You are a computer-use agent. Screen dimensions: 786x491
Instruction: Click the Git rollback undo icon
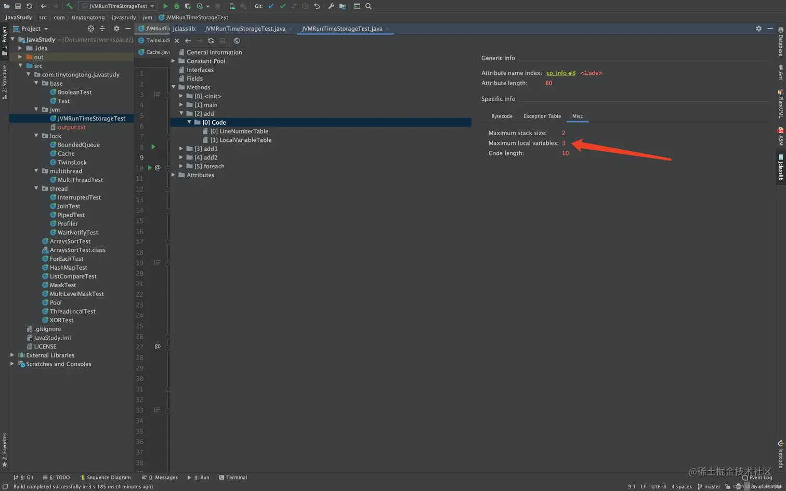tap(317, 6)
